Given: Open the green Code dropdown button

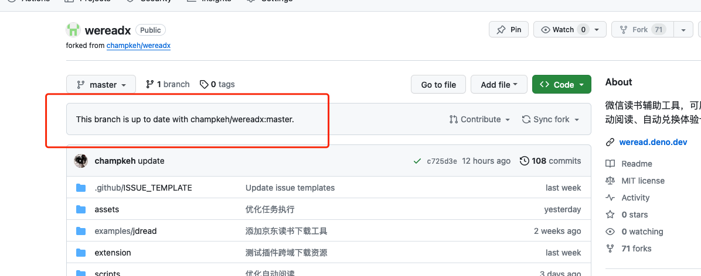Looking at the screenshot, I should coord(562,84).
